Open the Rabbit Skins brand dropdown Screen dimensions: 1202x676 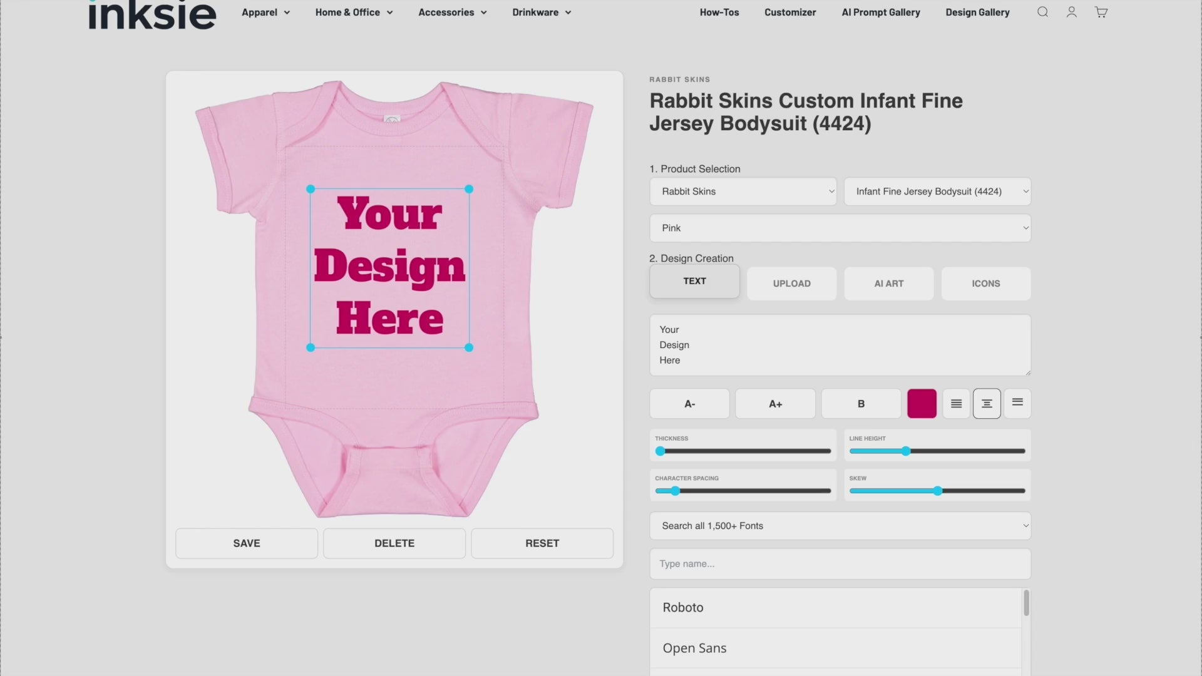click(743, 192)
